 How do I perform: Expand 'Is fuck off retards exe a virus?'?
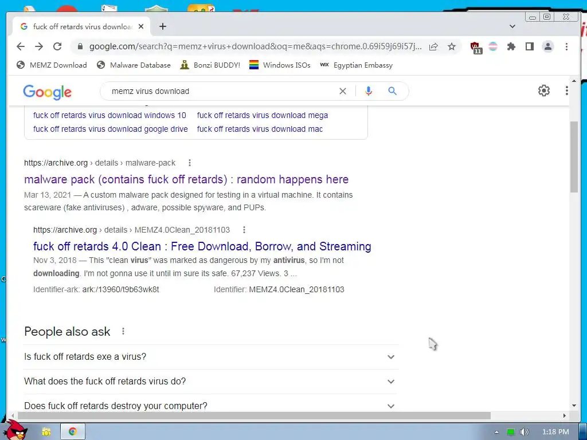(211, 356)
